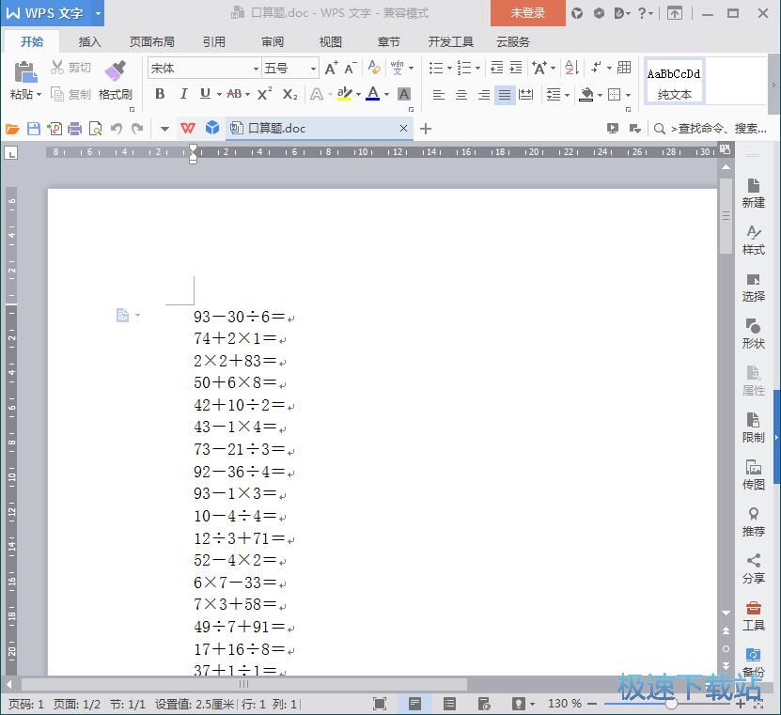The width and height of the screenshot is (781, 715).
Task: Switch to the 视图 tab
Action: click(330, 42)
